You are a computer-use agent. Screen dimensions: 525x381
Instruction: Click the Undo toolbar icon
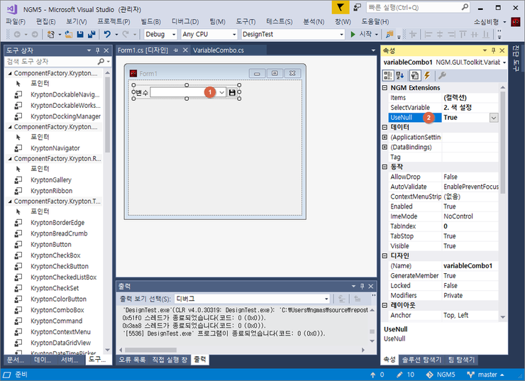(107, 34)
